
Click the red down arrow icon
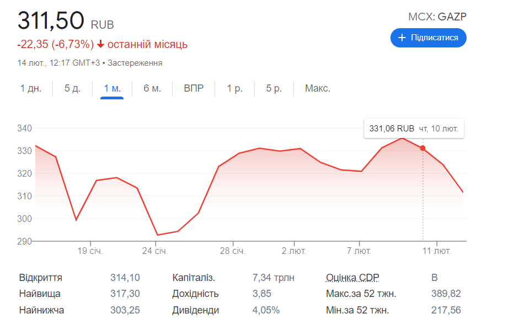100,44
